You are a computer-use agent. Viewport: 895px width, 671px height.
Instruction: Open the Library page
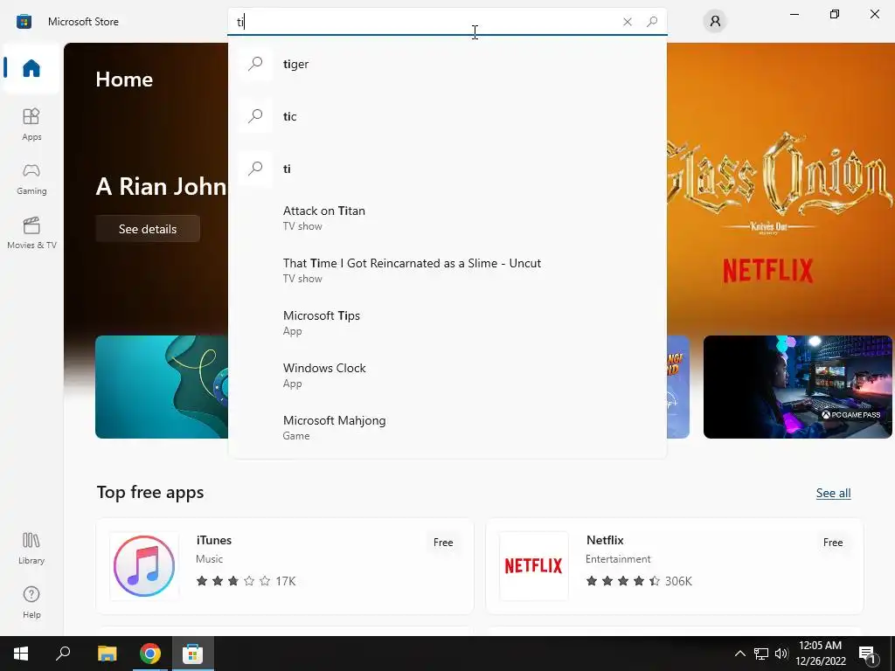coord(31,549)
